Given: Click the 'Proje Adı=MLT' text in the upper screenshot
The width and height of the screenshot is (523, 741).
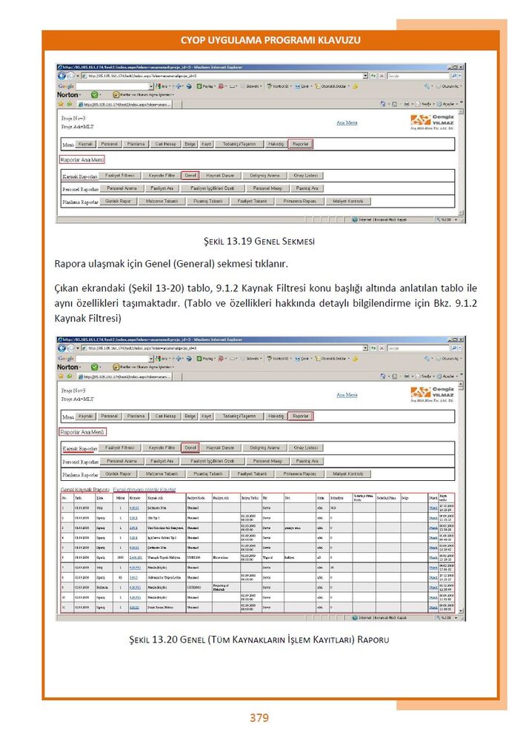Looking at the screenshot, I should (x=78, y=127).
